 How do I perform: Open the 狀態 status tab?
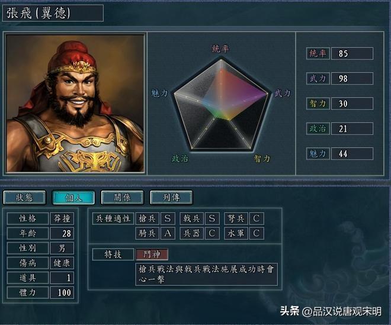(x=24, y=198)
